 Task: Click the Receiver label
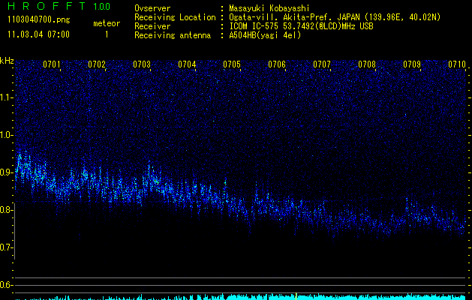click(x=152, y=26)
